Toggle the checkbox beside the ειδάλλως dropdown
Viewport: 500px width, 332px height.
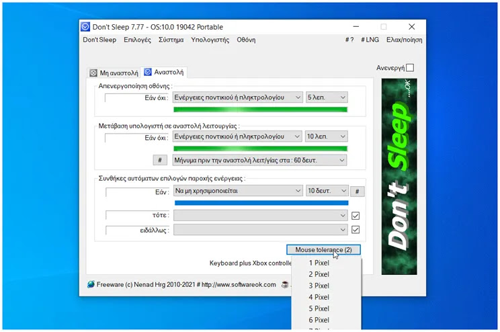pyautogui.click(x=356, y=230)
